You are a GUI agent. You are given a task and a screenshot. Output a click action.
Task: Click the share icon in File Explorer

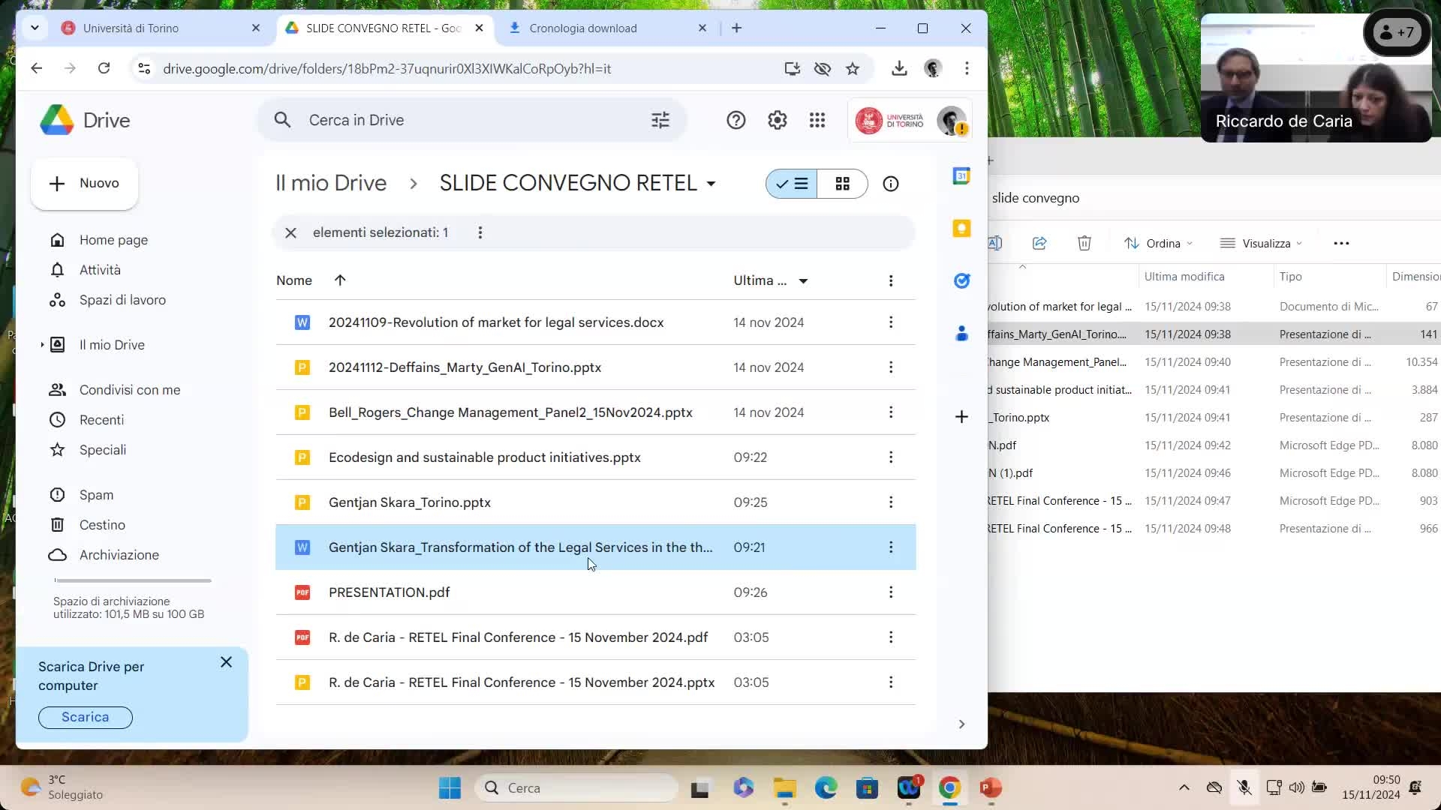[x=1039, y=243]
